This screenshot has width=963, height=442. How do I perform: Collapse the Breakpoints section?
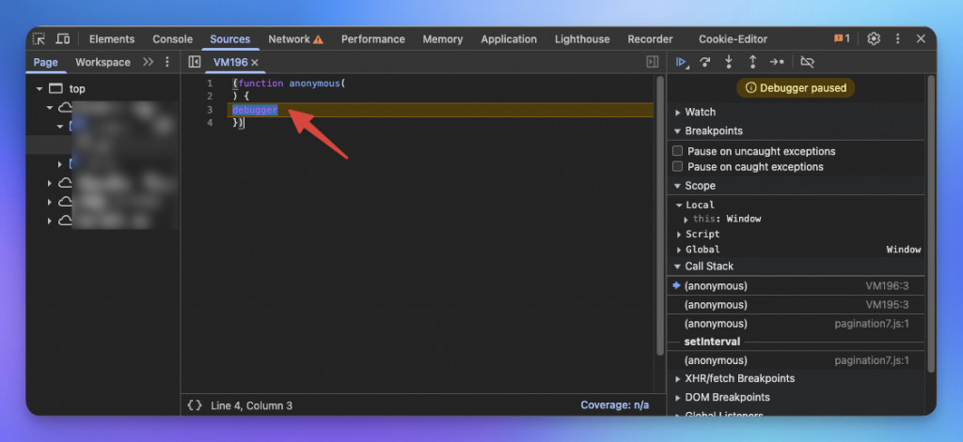[x=678, y=131]
